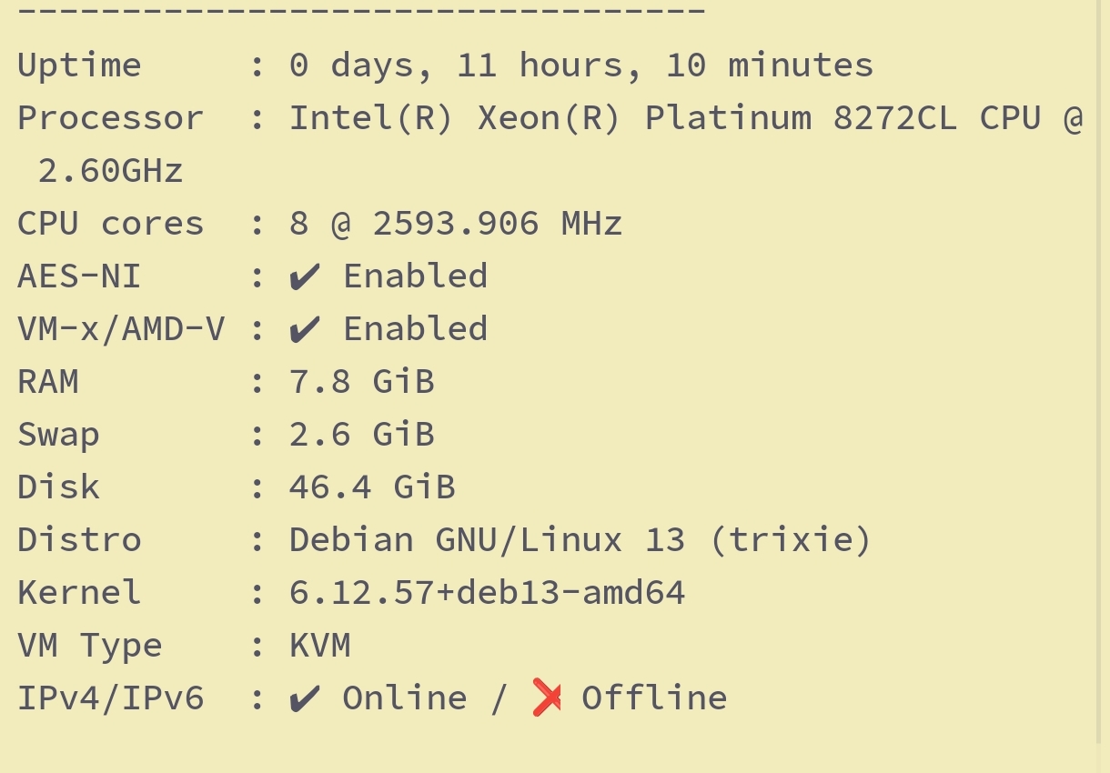Click "Enabled" text next to AES-NI
Screen dimensions: 1110x773
415,276
